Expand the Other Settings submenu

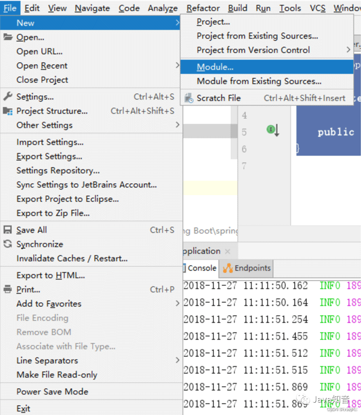(177, 125)
